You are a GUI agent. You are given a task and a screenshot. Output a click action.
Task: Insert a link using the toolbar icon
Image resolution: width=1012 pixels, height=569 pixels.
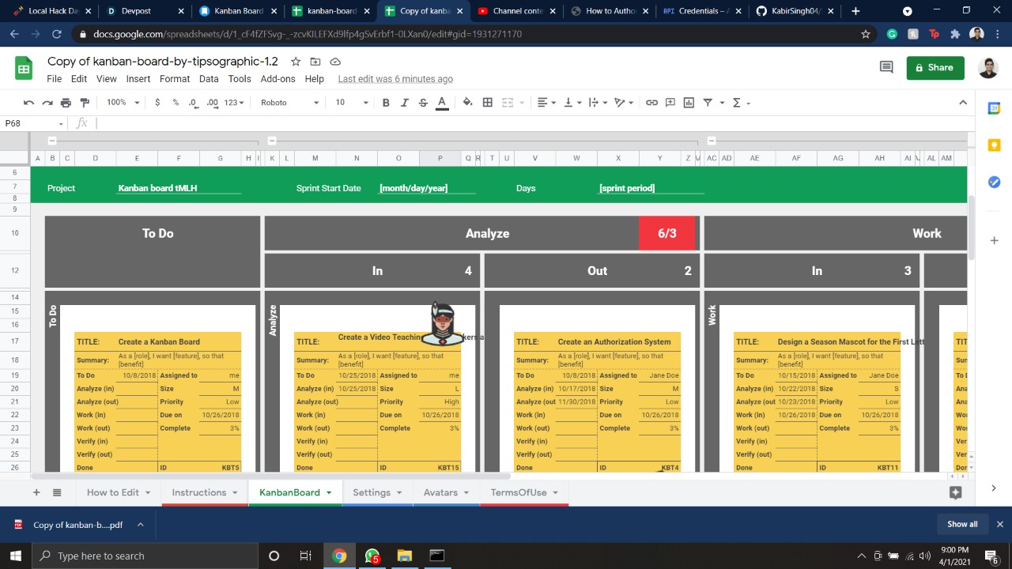[x=651, y=102]
